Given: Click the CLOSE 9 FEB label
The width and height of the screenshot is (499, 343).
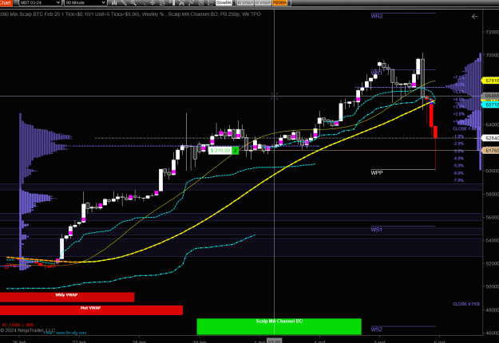Looking at the screenshot, I should (466, 304).
